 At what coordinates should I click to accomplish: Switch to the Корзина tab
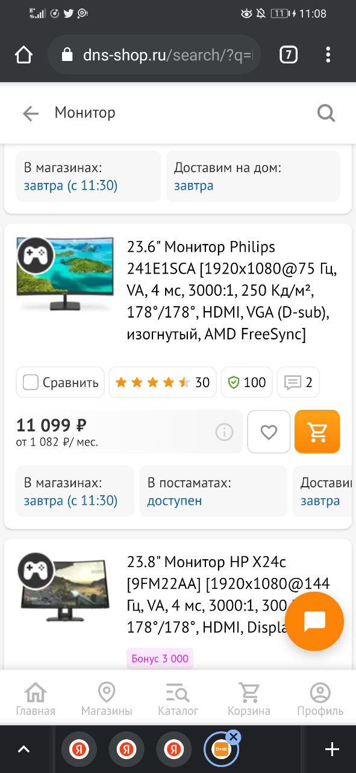coord(249,699)
